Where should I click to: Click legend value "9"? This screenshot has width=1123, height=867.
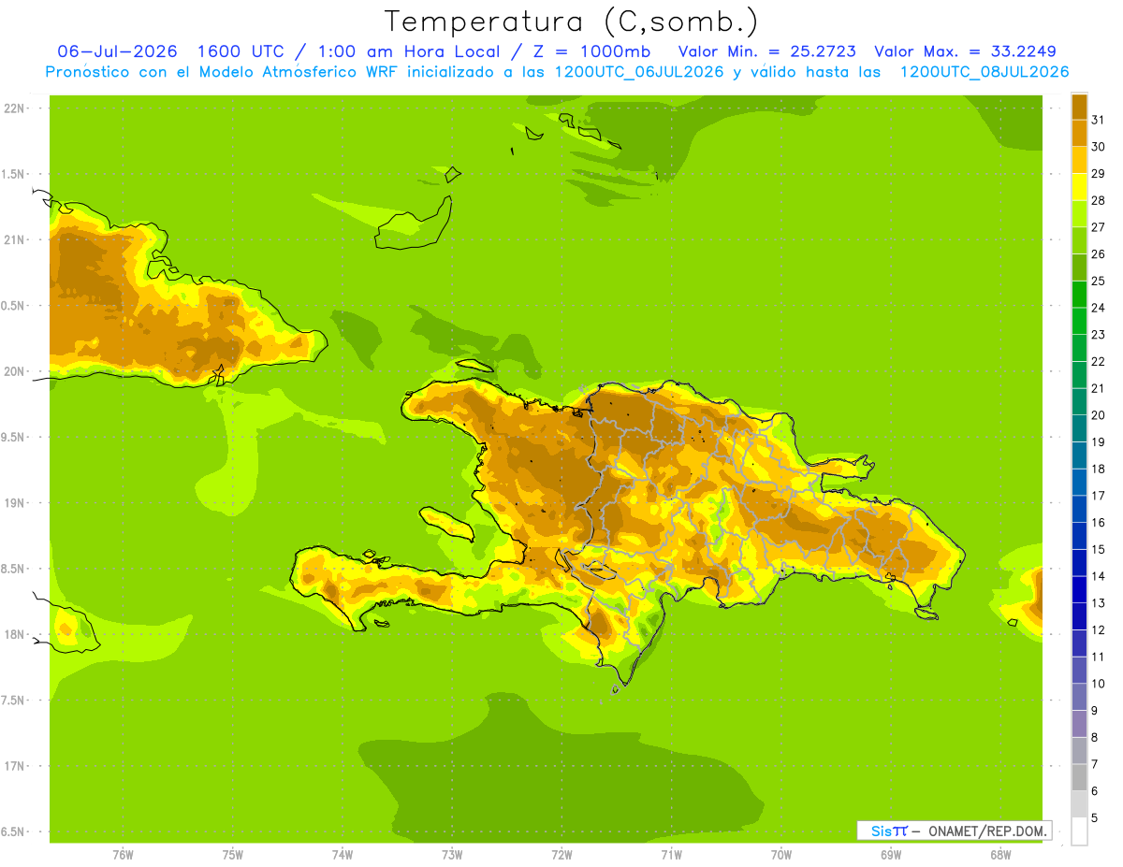[1095, 711]
